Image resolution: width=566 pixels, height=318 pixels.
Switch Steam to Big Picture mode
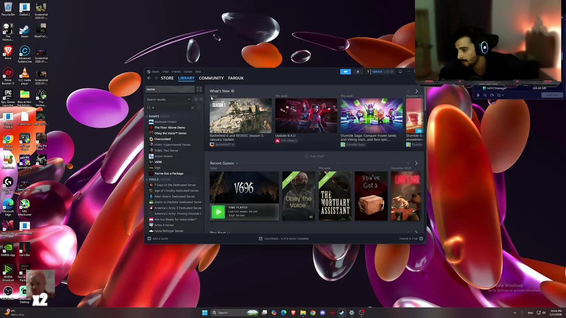click(400, 72)
